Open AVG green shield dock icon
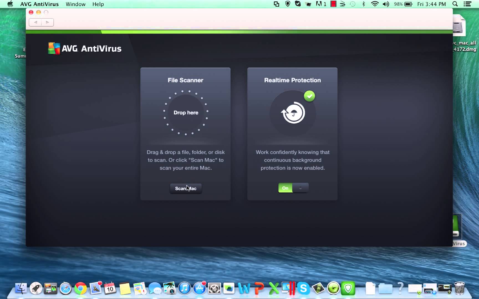This screenshot has width=479, height=299. click(348, 288)
